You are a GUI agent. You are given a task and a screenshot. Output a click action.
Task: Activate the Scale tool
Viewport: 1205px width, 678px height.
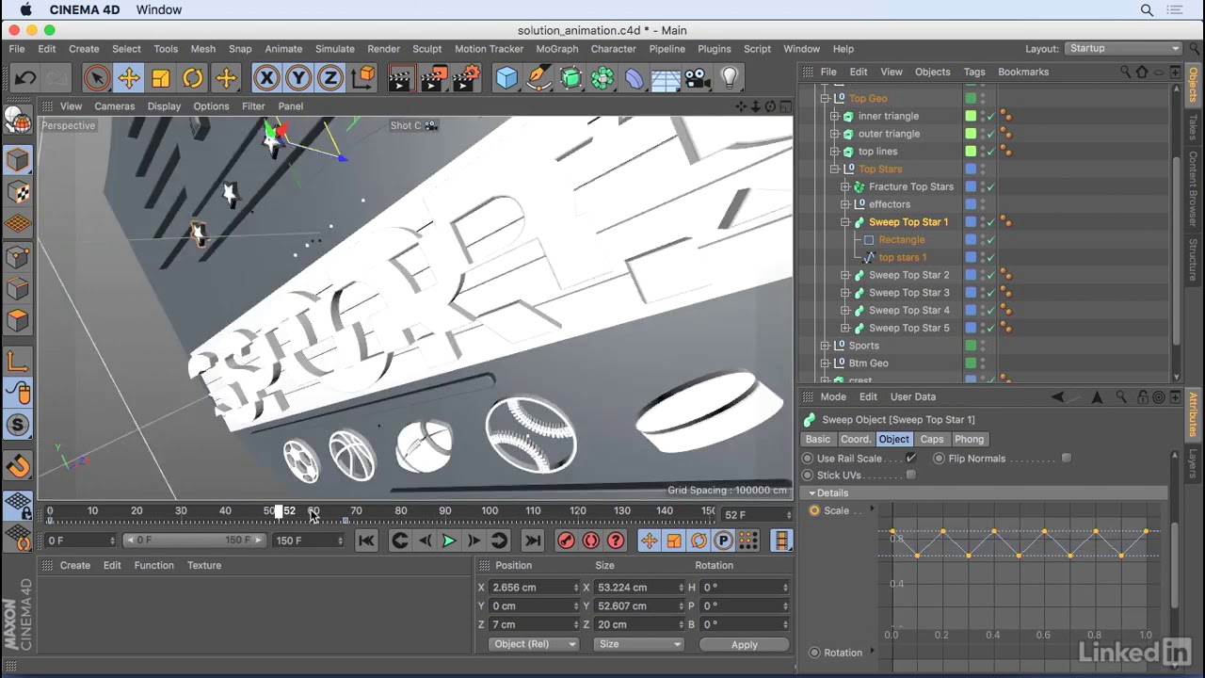point(161,78)
